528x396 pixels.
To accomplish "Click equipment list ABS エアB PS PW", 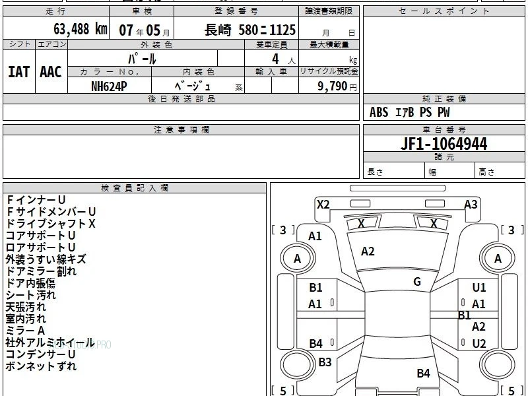I will pos(409,112).
